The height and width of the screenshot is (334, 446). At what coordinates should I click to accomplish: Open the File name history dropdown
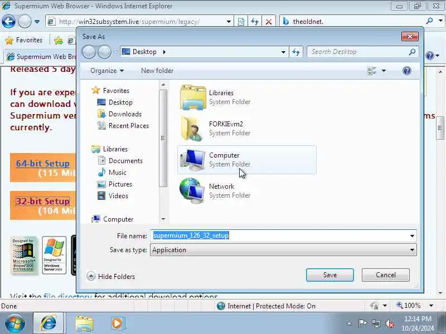click(412, 235)
